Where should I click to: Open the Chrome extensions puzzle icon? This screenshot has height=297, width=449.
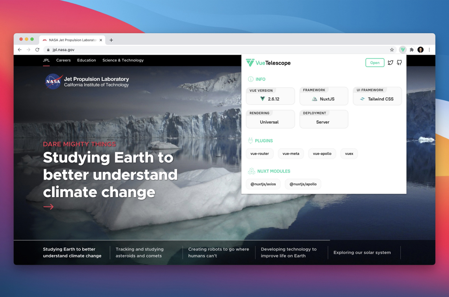click(x=412, y=50)
